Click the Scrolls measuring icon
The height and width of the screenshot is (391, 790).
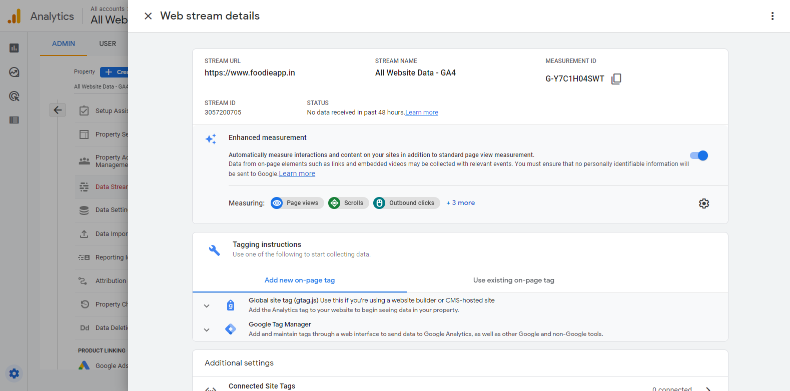click(x=334, y=203)
